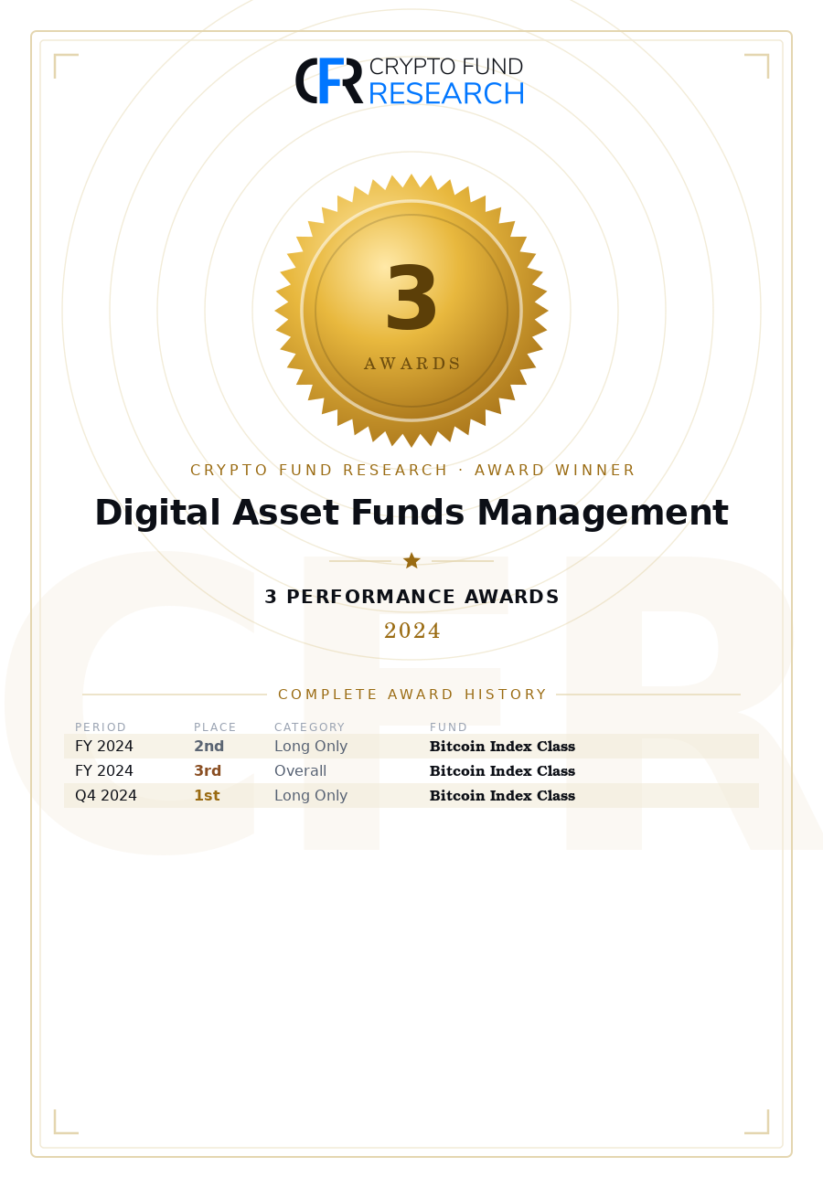Viewport: 823px width, 1188px height.
Task: Click the Crypto Fund Research logo
Action: tap(410, 80)
